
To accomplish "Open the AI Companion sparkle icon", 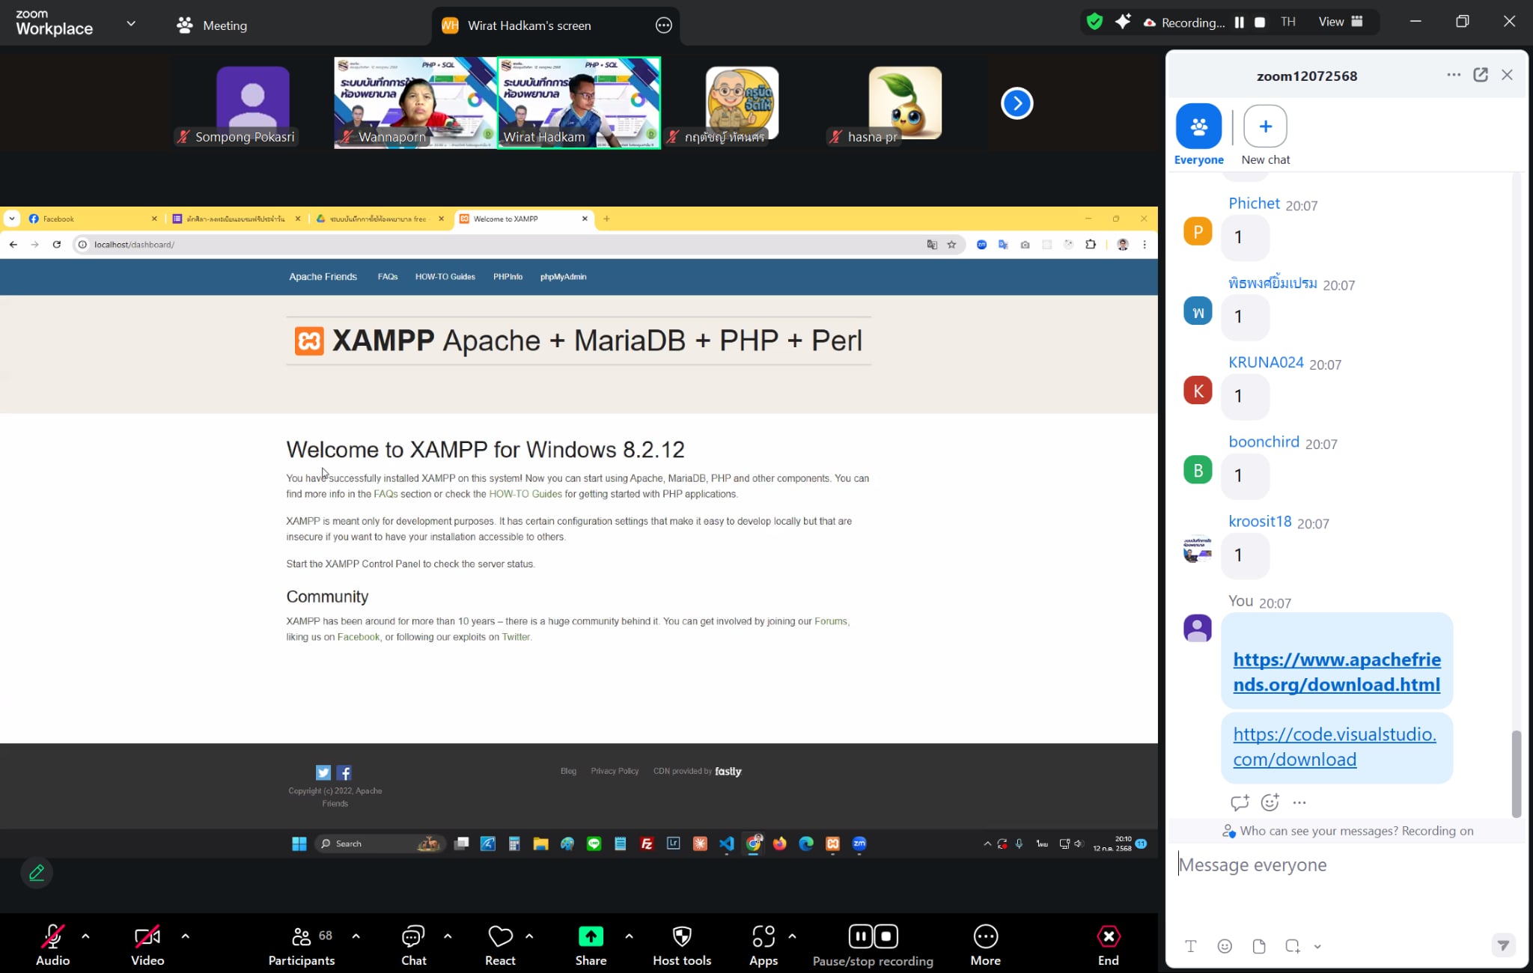I will [1122, 22].
